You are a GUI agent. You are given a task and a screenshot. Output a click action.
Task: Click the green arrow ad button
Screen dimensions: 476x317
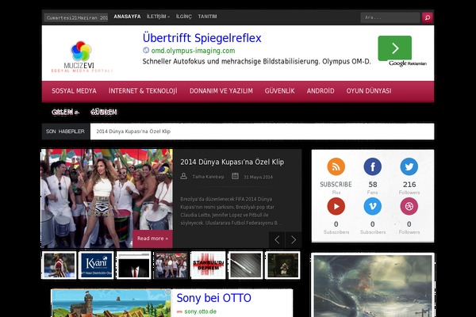[x=394, y=48]
